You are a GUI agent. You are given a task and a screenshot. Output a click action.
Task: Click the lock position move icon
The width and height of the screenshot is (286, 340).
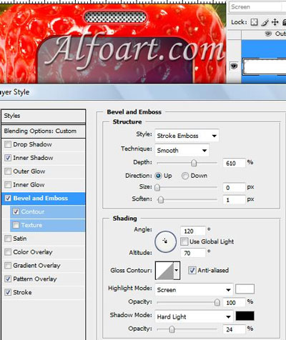tap(275, 22)
